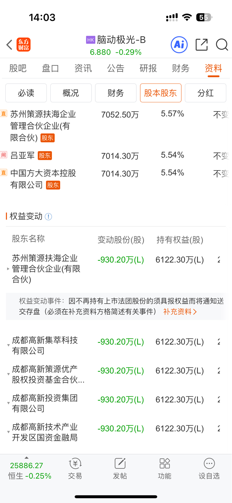Expand the 恒生 index ticker panel

27,458
